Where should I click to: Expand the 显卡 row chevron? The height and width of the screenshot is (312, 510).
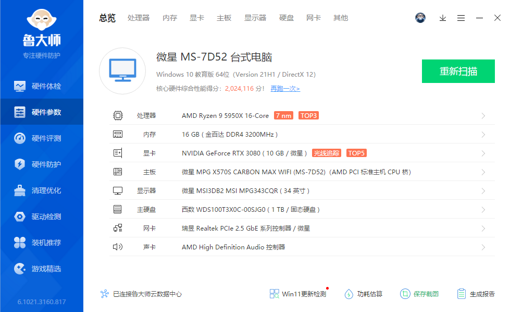483,153
